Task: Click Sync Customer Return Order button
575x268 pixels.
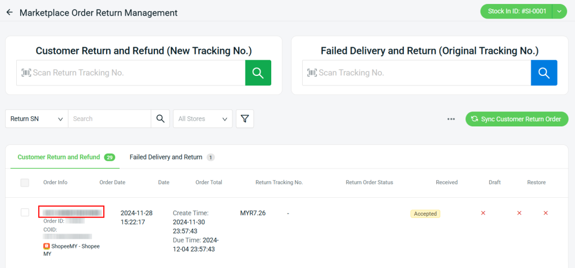Action: tap(517, 119)
